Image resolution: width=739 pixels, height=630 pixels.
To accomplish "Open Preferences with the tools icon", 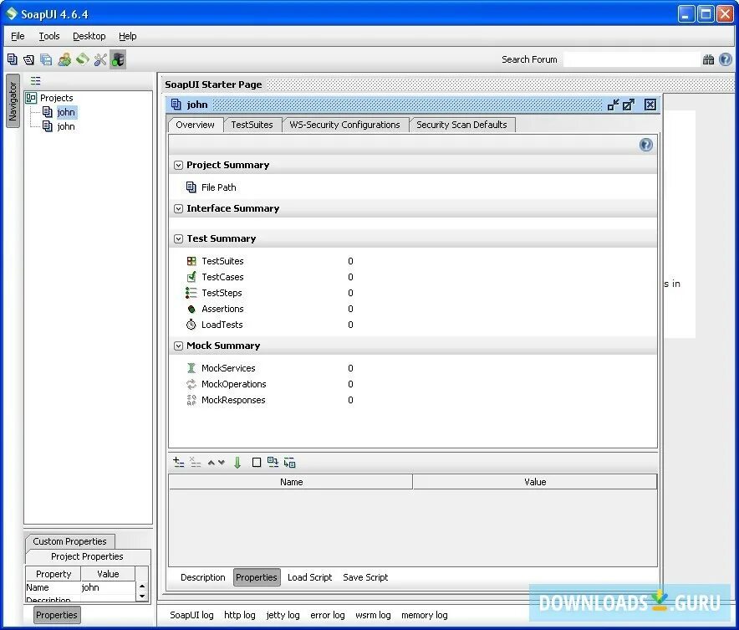I will (x=100, y=59).
